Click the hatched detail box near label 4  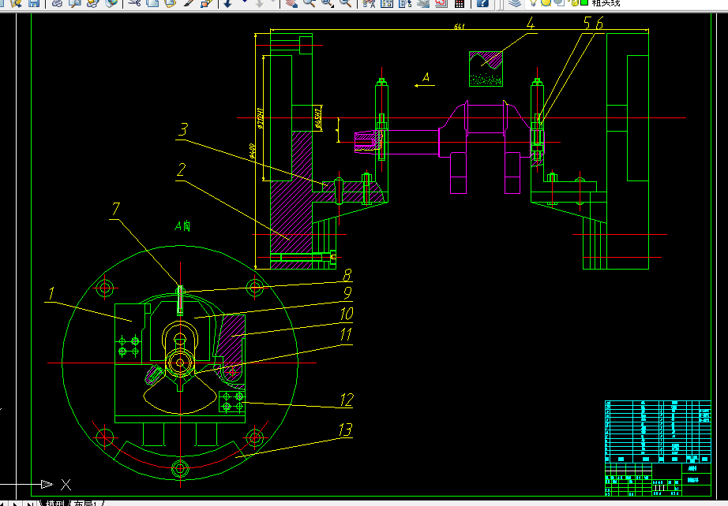tap(486, 69)
